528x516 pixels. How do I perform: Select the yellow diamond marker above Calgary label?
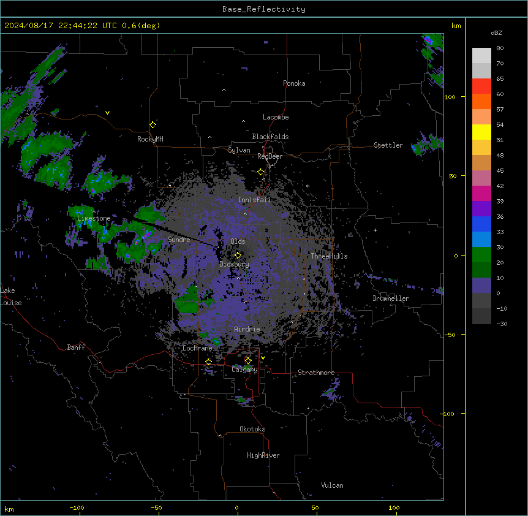pyautogui.click(x=248, y=361)
